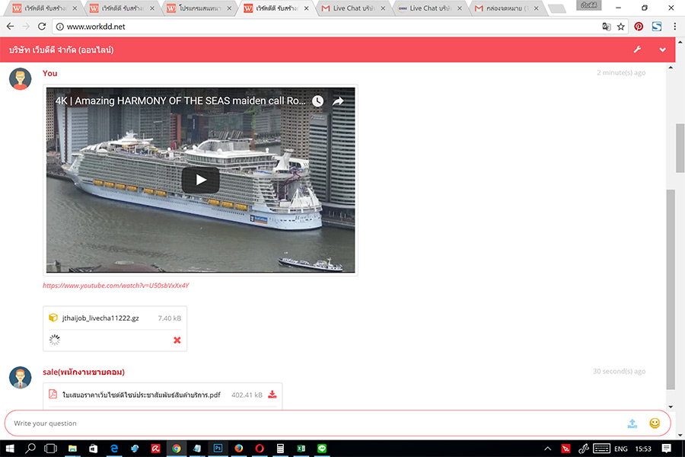Play the Harmony of the Seas video
The width and height of the screenshot is (685, 457).
point(200,180)
